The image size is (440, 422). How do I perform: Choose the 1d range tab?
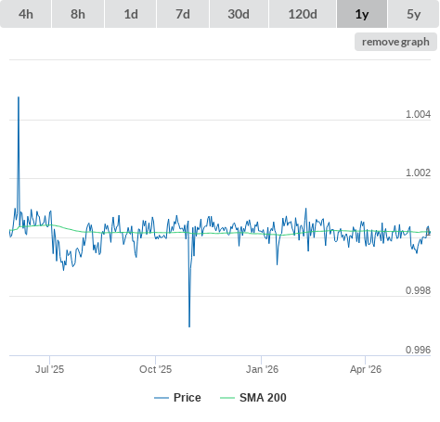pyautogui.click(x=131, y=14)
